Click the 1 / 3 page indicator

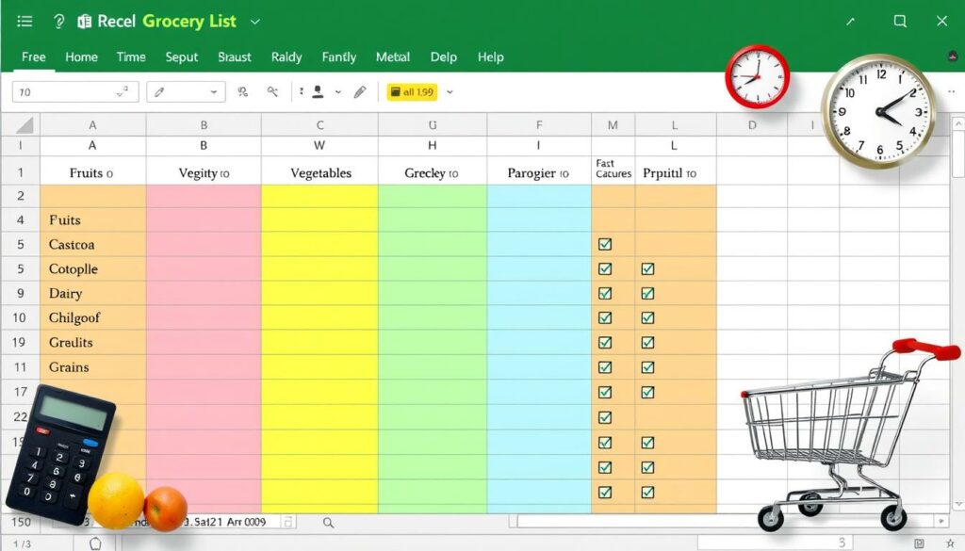23,543
